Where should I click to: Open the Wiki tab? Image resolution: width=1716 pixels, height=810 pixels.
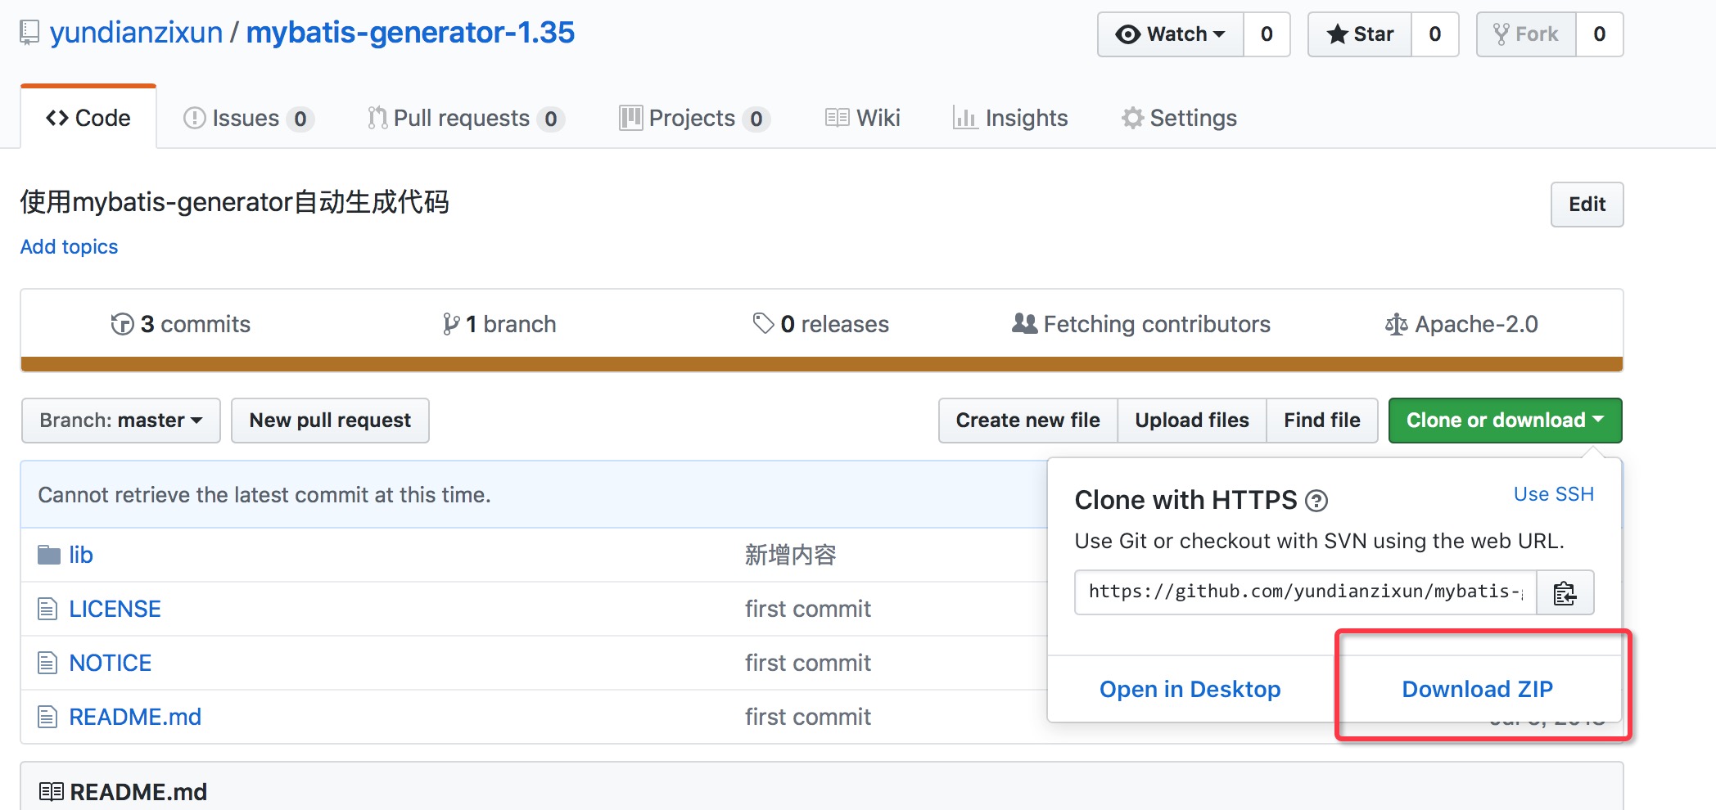tap(863, 118)
